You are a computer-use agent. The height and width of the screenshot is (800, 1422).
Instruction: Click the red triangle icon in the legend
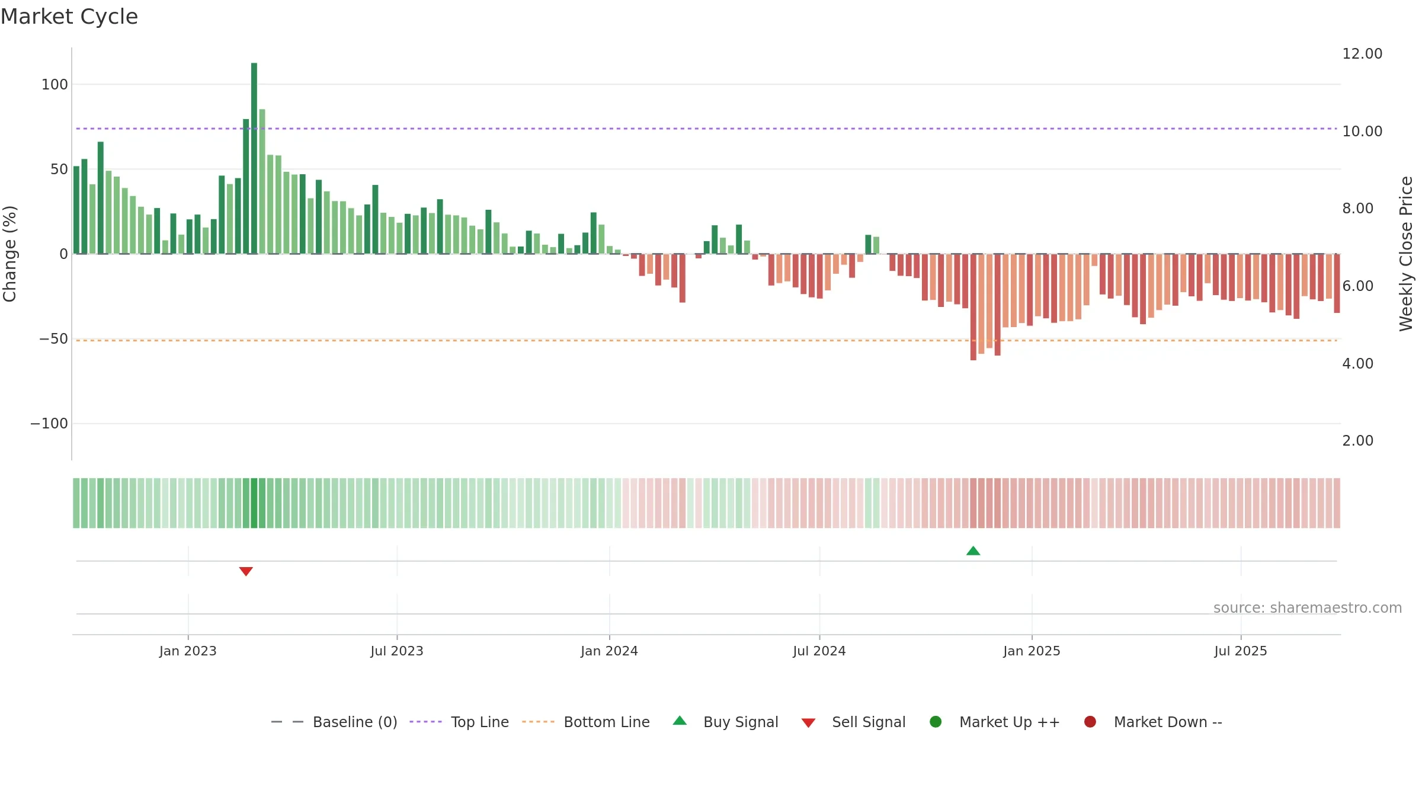(808, 723)
